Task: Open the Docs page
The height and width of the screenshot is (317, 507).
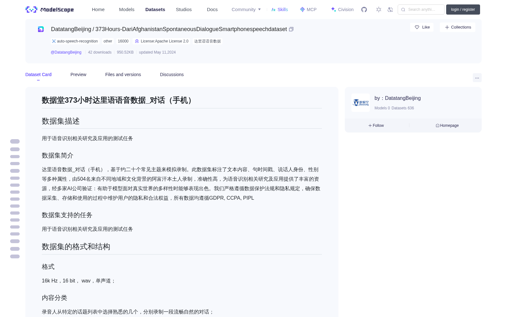Action: 212,10
